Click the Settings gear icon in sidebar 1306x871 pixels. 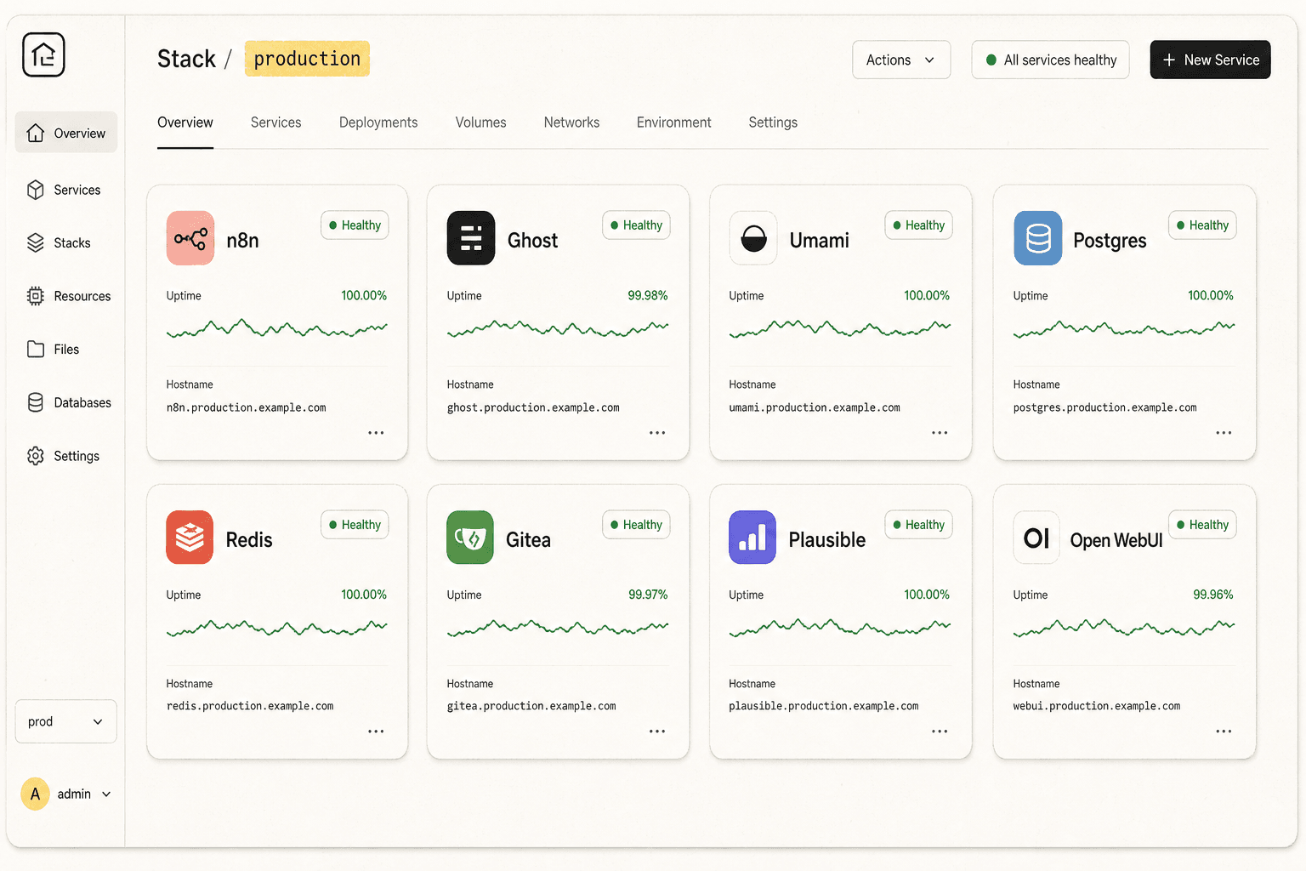(x=36, y=456)
